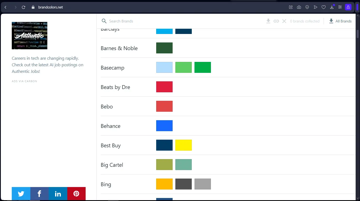Image resolution: width=360 pixels, height=201 pixels.
Task: Clear collection with X icon
Action: 284,21
